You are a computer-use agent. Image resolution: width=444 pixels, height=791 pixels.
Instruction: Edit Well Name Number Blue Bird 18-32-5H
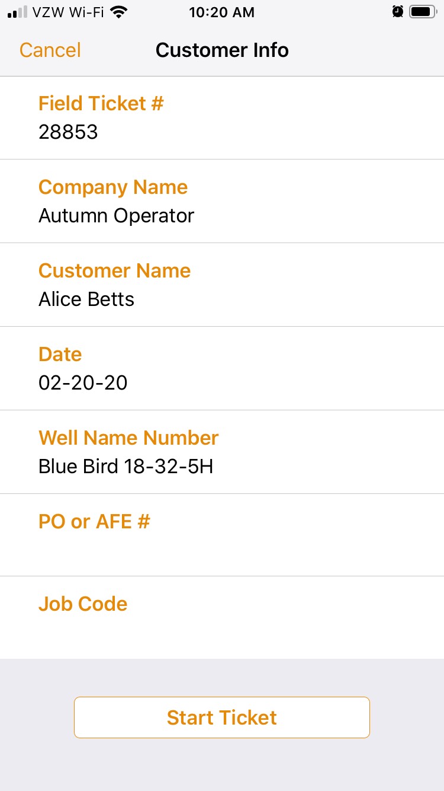126,466
